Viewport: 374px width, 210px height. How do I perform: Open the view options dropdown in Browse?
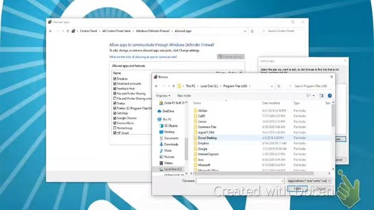314,96
